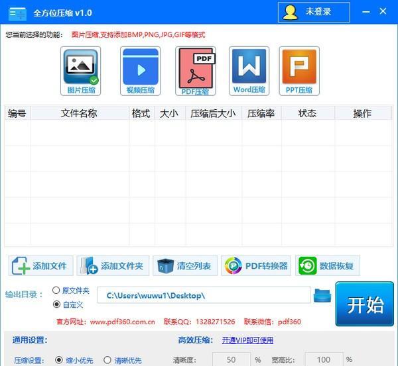This screenshot has width=398, height=366.
Task: Click the 未登录 login button
Action: coord(314,12)
